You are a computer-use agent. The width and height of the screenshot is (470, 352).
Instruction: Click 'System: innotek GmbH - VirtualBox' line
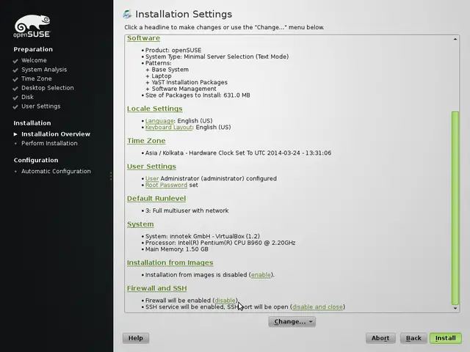203,236
